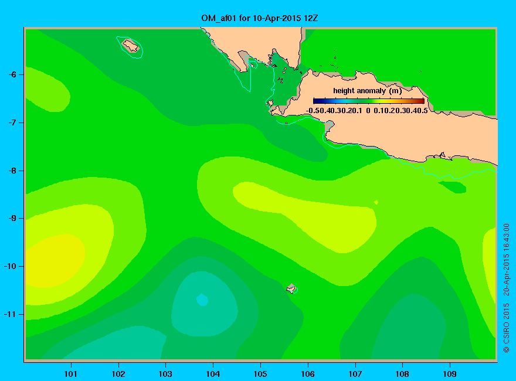
Task: Click longitude label '104' on the x-axis
Action: click(x=213, y=374)
